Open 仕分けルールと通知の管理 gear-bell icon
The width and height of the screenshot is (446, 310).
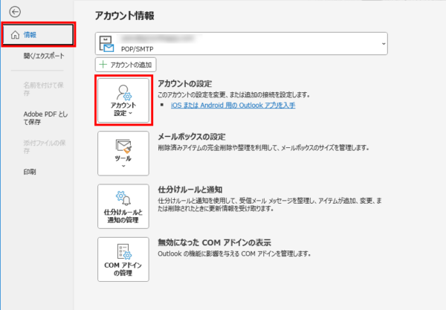coord(124,198)
